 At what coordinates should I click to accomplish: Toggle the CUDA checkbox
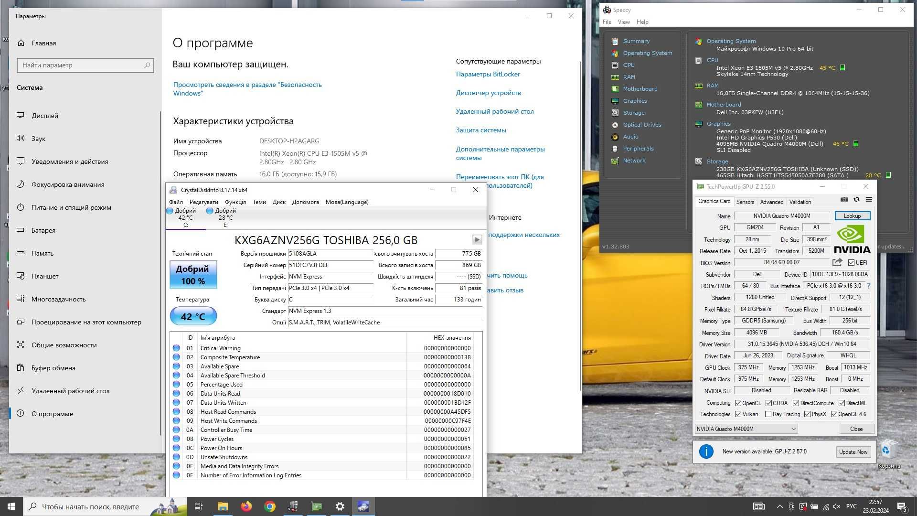click(x=768, y=403)
